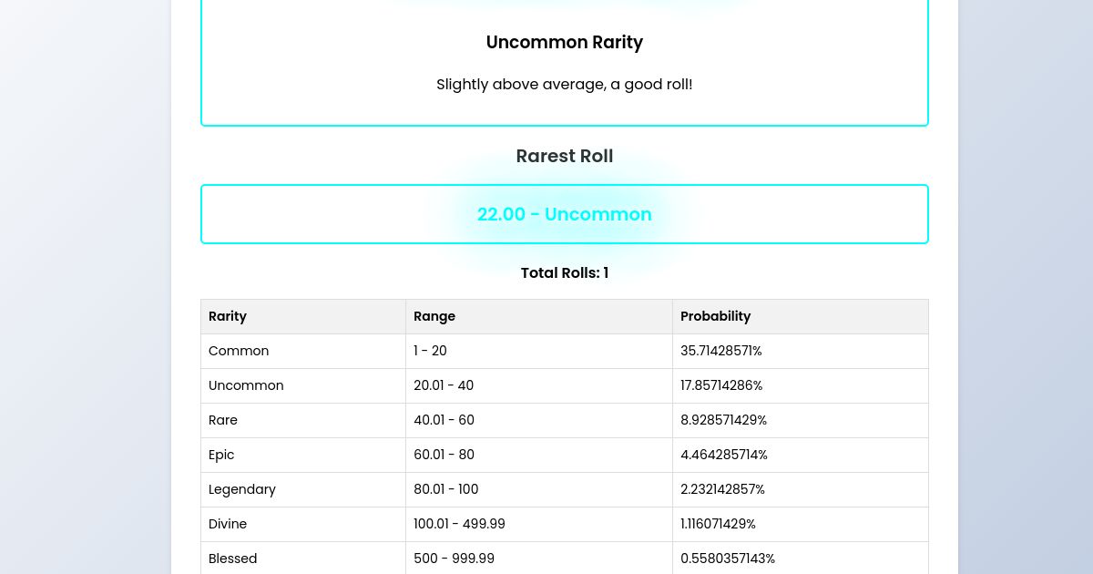Click the Rarest Roll heading
This screenshot has height=574, width=1093.
click(x=564, y=156)
